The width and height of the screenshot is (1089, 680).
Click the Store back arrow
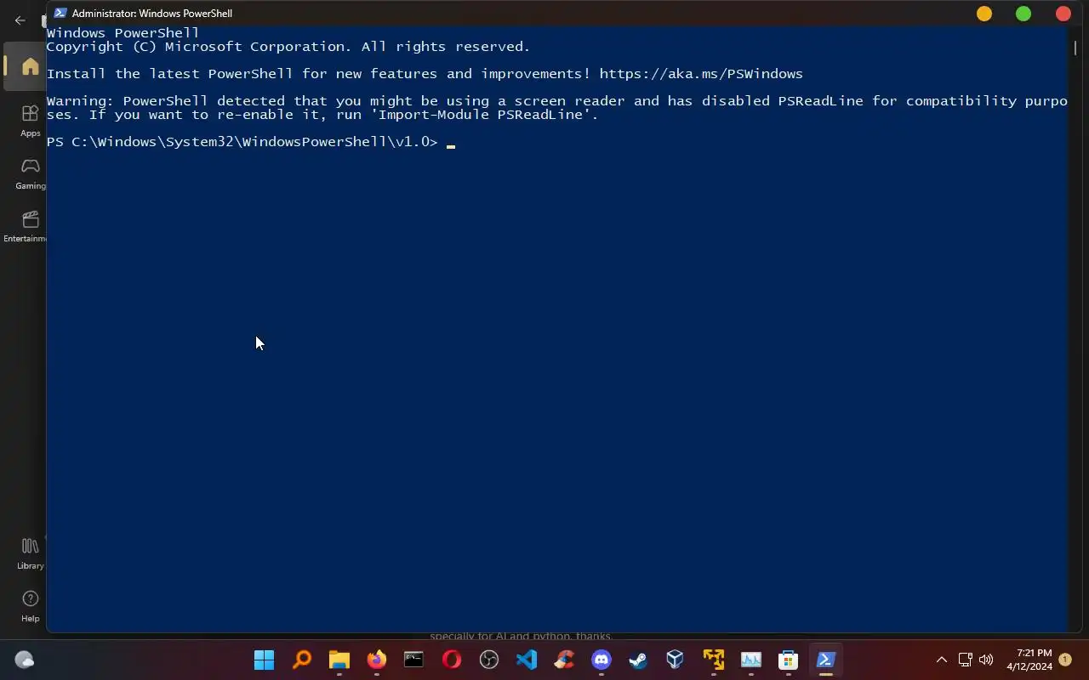pyautogui.click(x=20, y=20)
